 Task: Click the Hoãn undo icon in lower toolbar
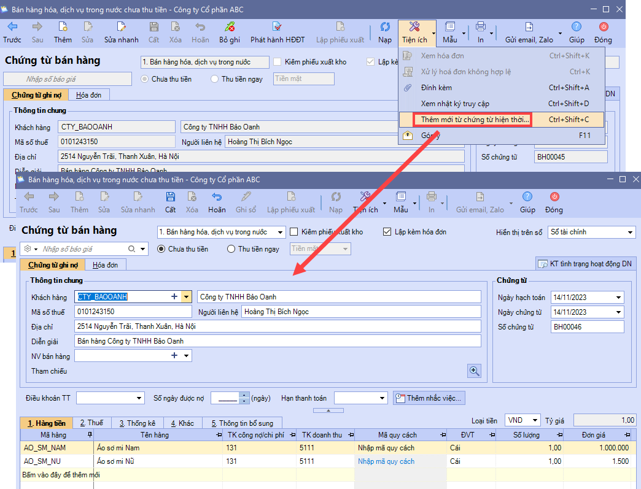217,197
